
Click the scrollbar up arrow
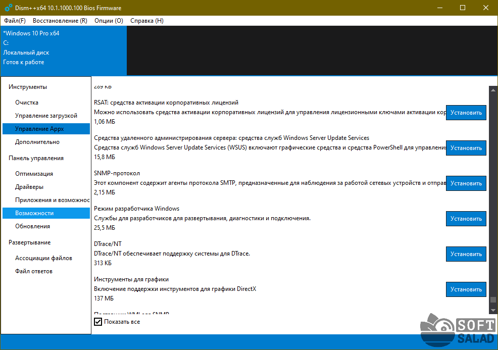pyautogui.click(x=493, y=90)
